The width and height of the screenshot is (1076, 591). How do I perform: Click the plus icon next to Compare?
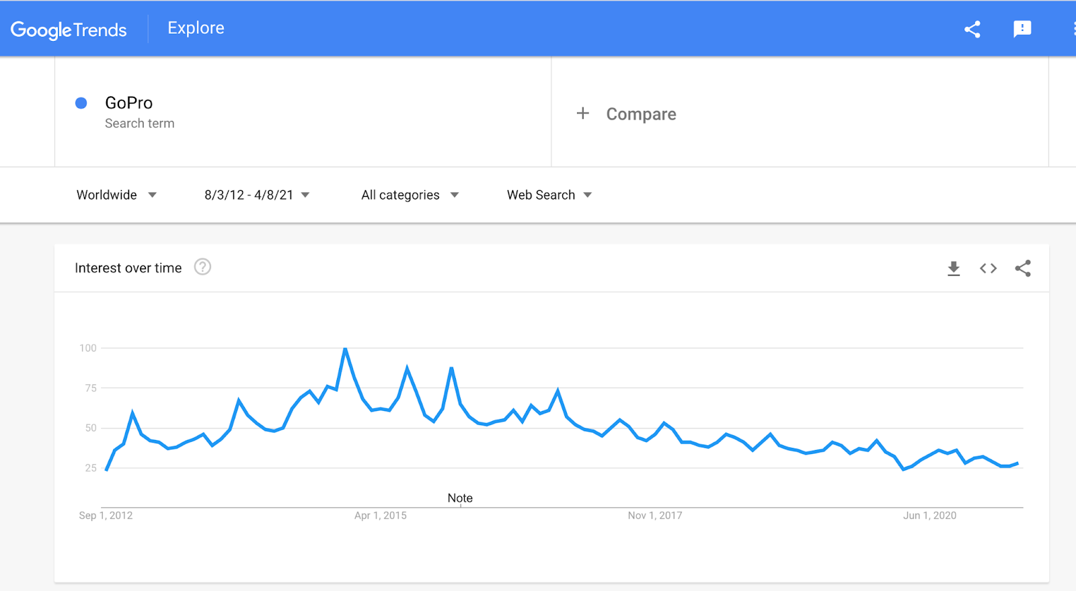click(582, 113)
